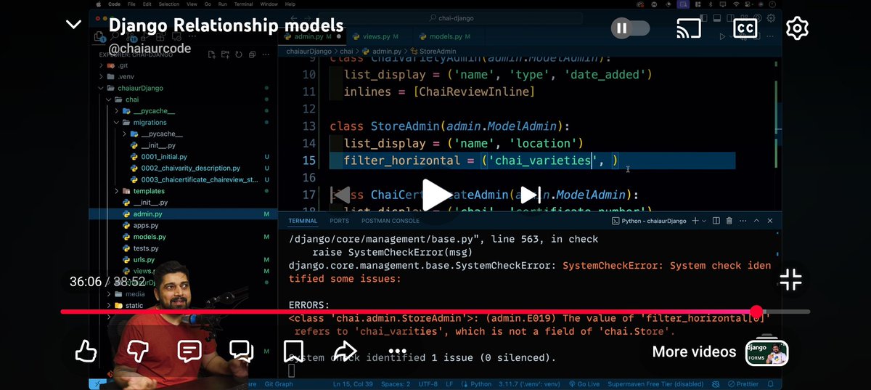
Task: Collapse the video player with the down chevron
Action: click(73, 25)
